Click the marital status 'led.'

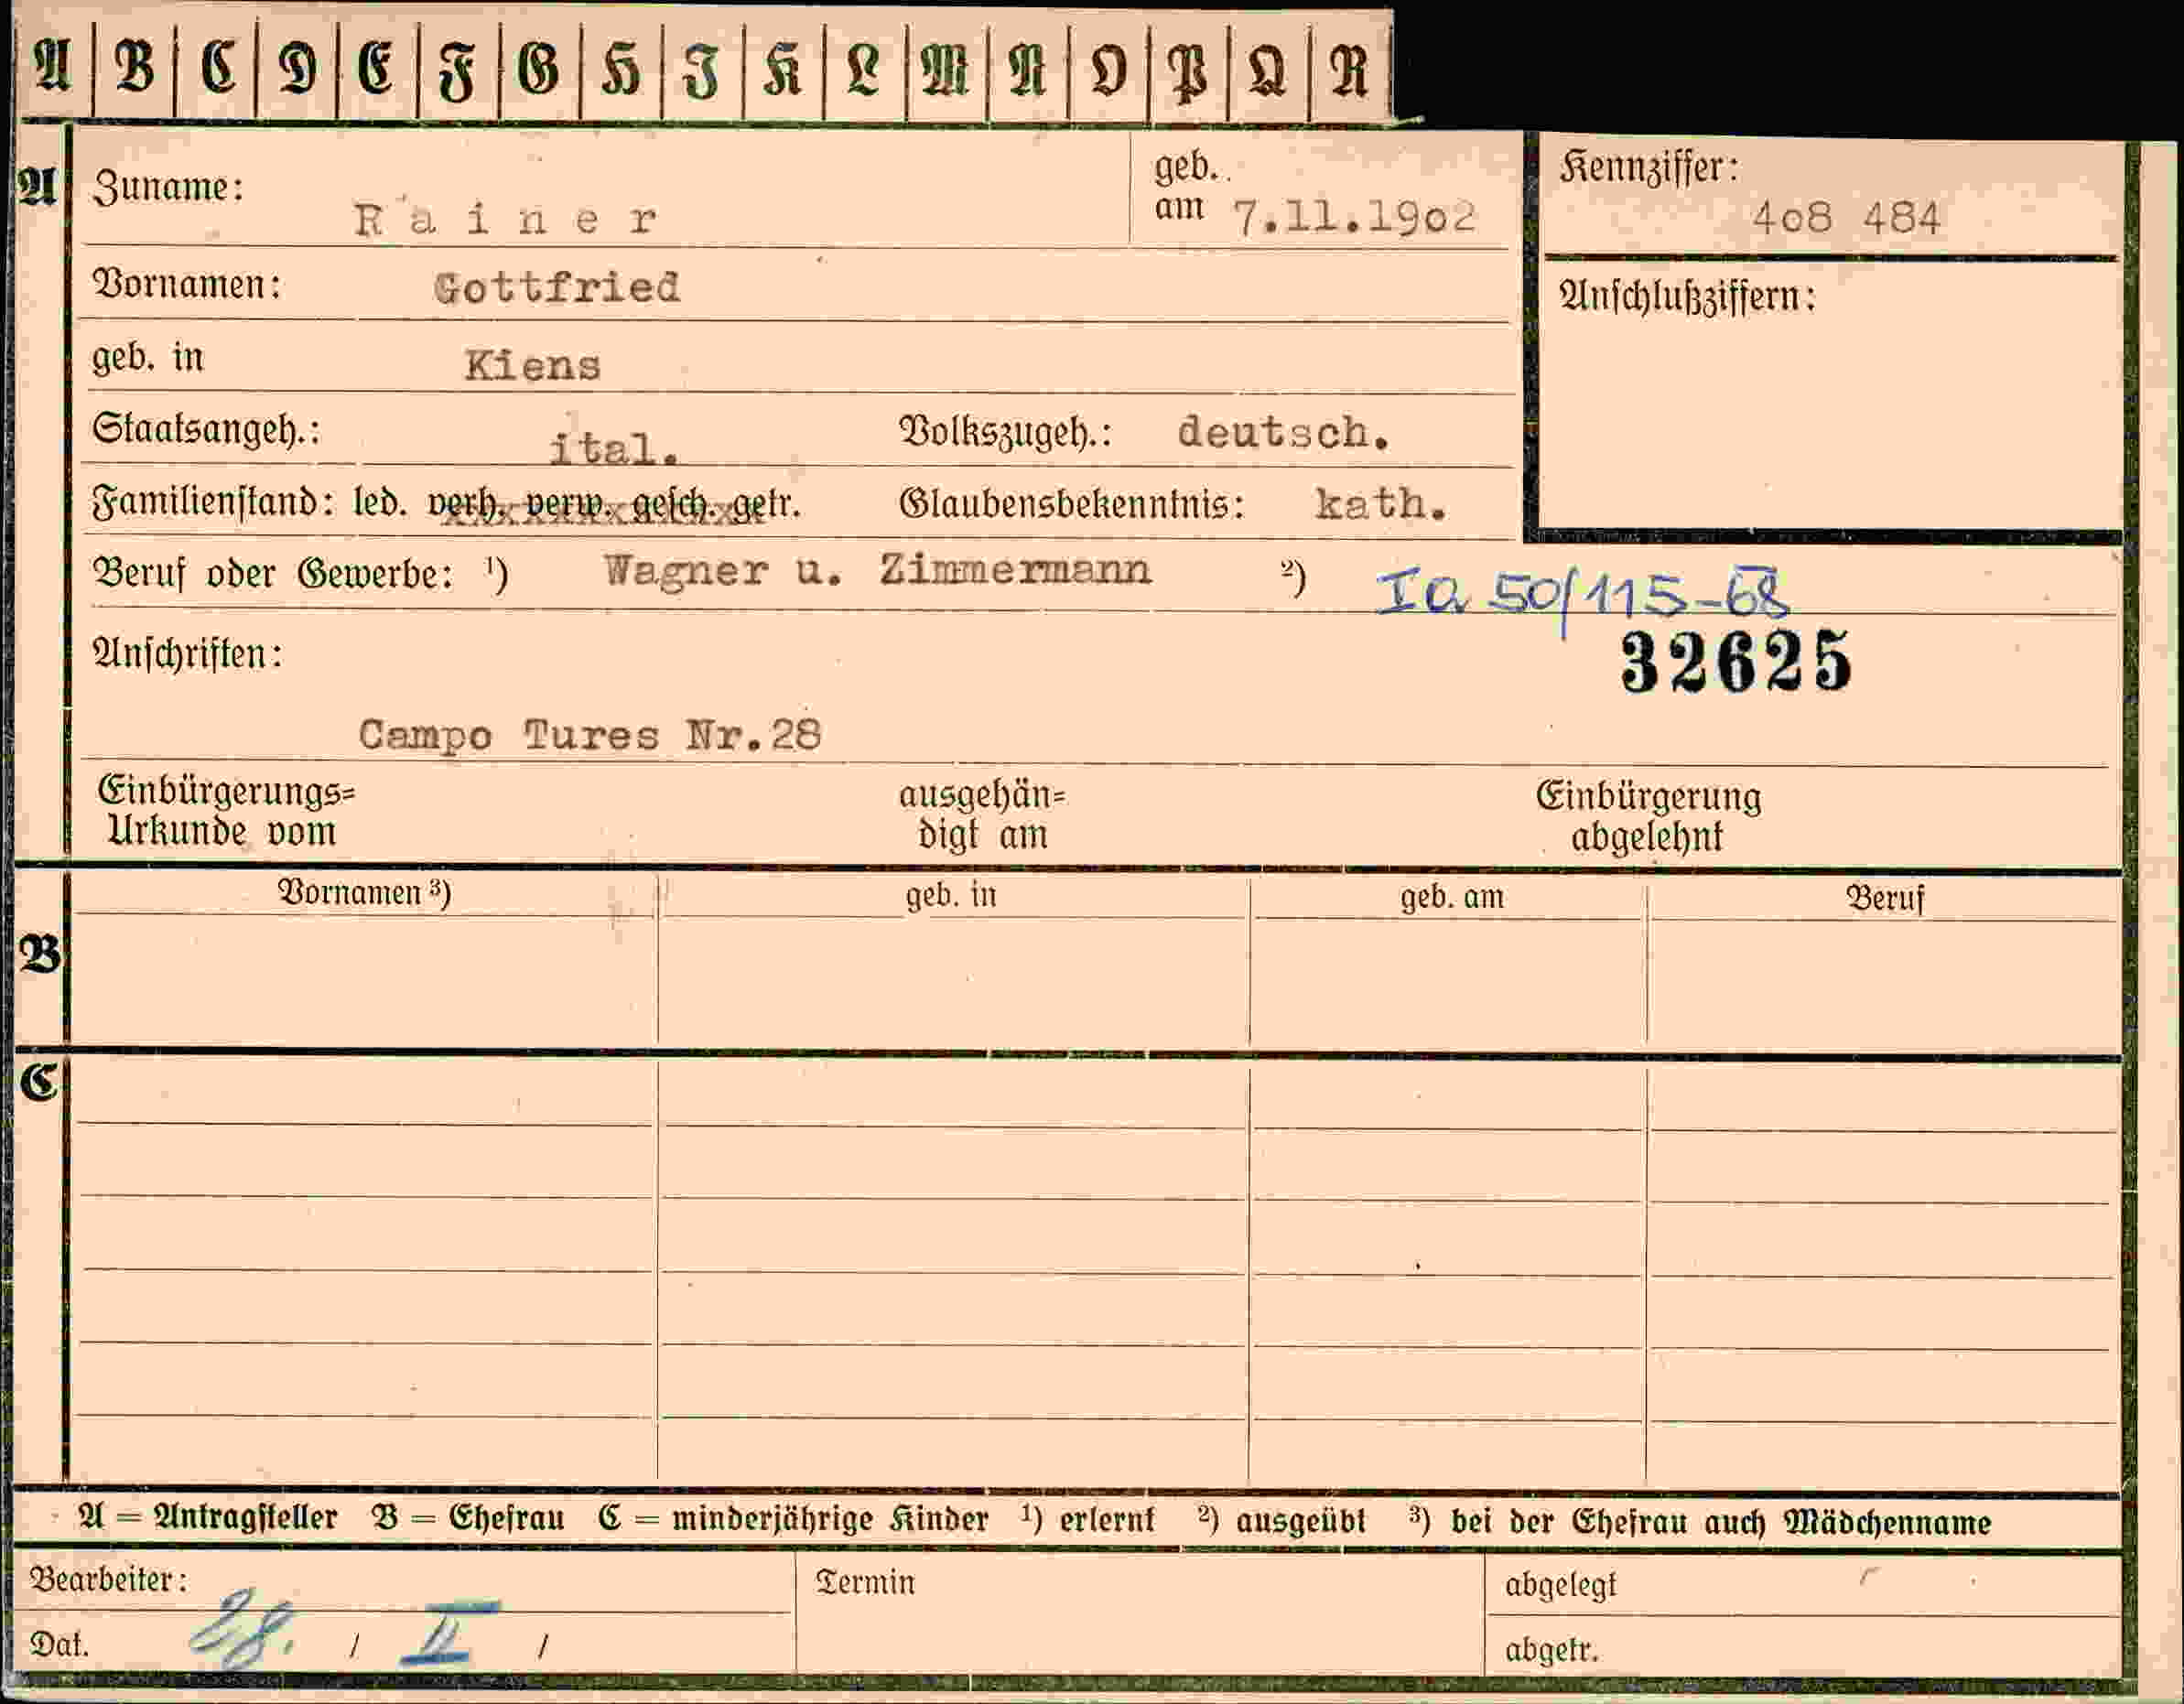(381, 502)
